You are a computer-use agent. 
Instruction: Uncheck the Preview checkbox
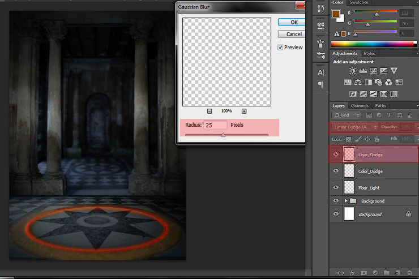tap(280, 48)
